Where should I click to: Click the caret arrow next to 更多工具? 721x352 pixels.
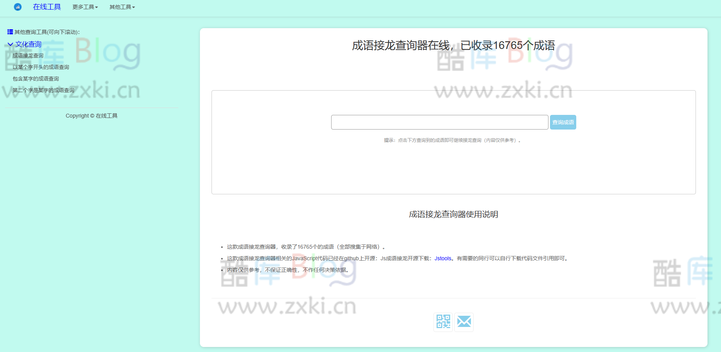(97, 7)
